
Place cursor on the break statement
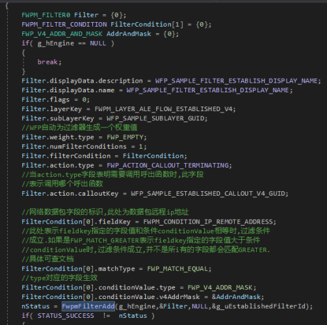pyautogui.click(x=49, y=62)
